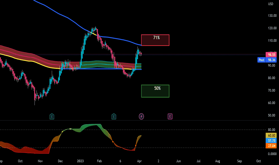279x165 pixels.
Task: Click the Aug label on time axis
Action: click(217, 161)
